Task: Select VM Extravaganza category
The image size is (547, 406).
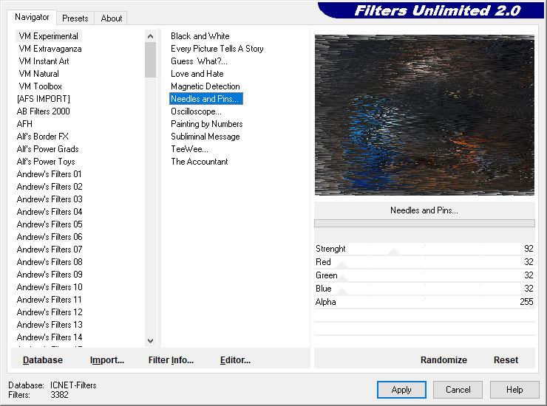Action: (x=50, y=49)
